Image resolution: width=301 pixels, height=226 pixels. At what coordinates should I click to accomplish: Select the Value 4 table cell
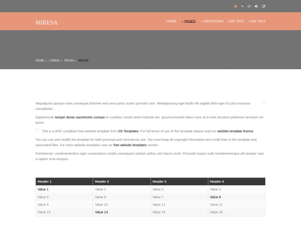[237, 189]
